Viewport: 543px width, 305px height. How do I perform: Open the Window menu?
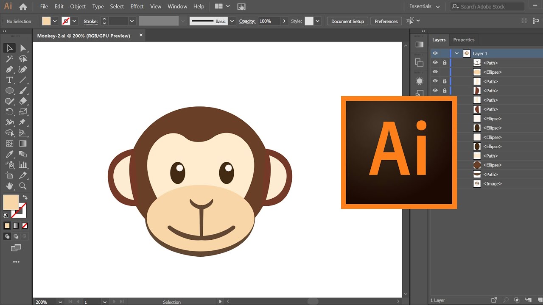tap(177, 6)
